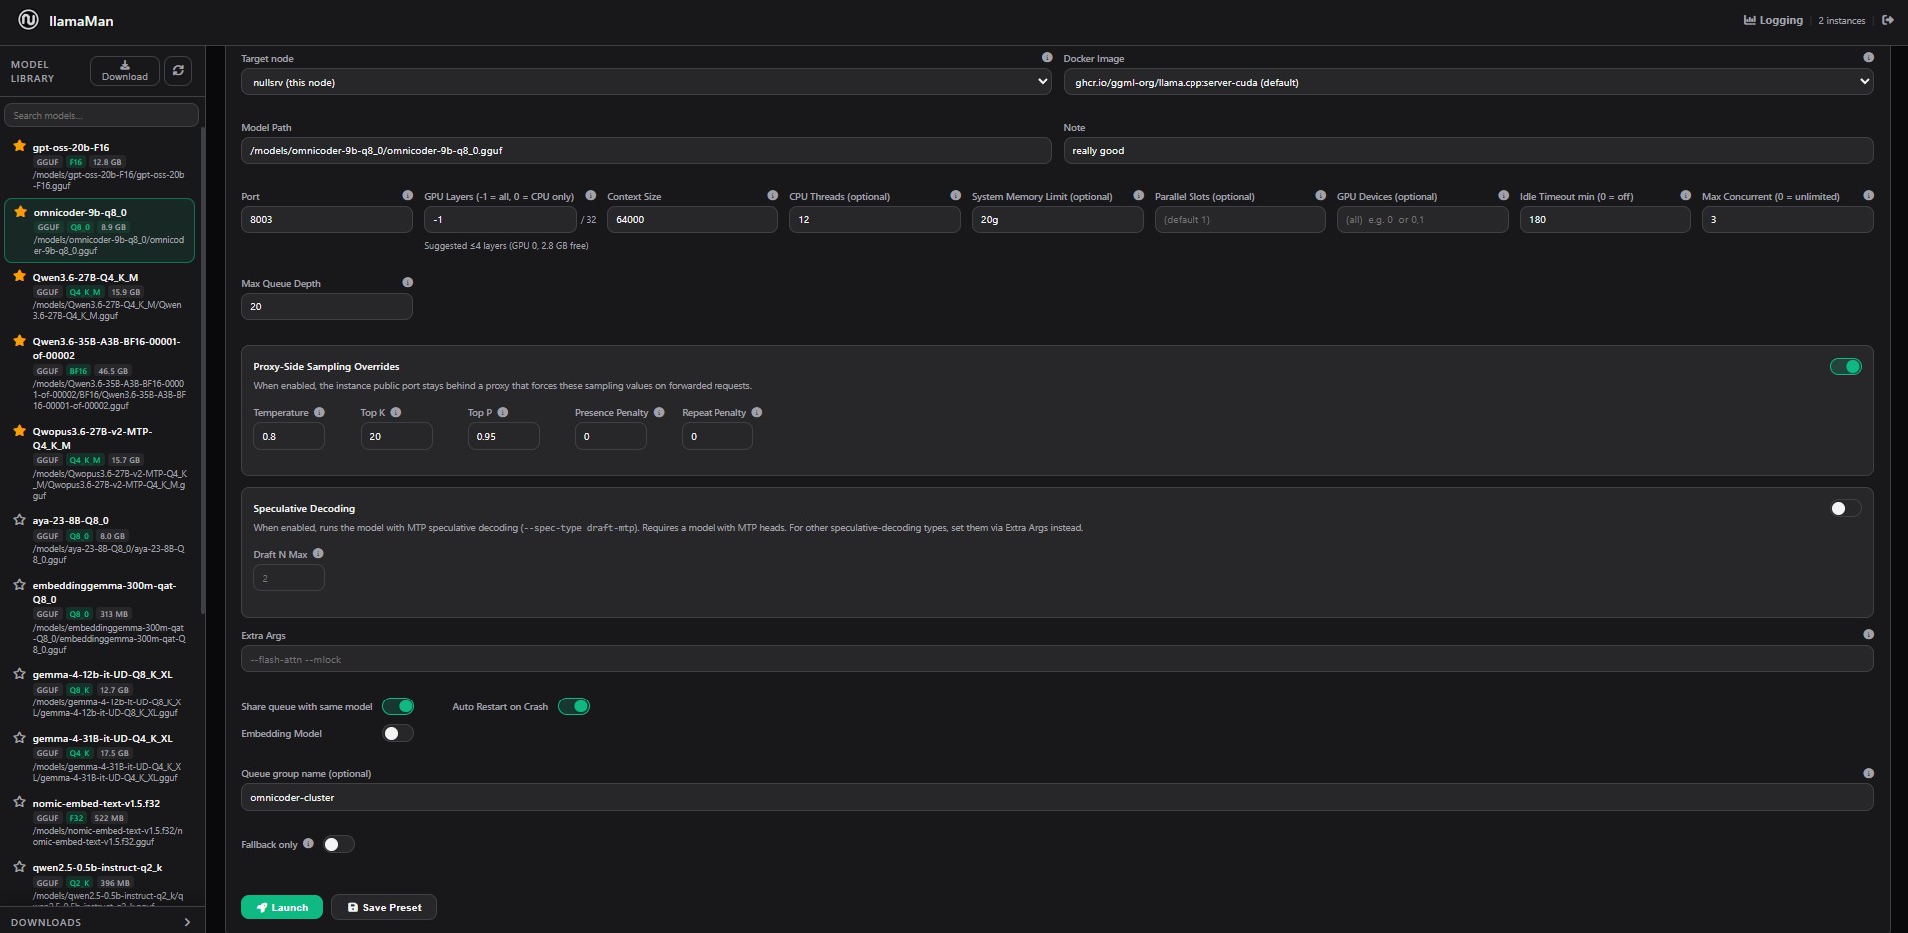Click the Download button in Model Library
This screenshot has height=933, width=1908.
click(x=125, y=71)
